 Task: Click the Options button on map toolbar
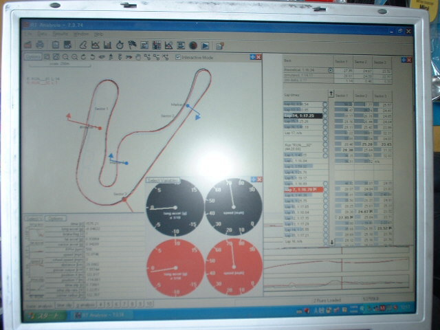33,57
